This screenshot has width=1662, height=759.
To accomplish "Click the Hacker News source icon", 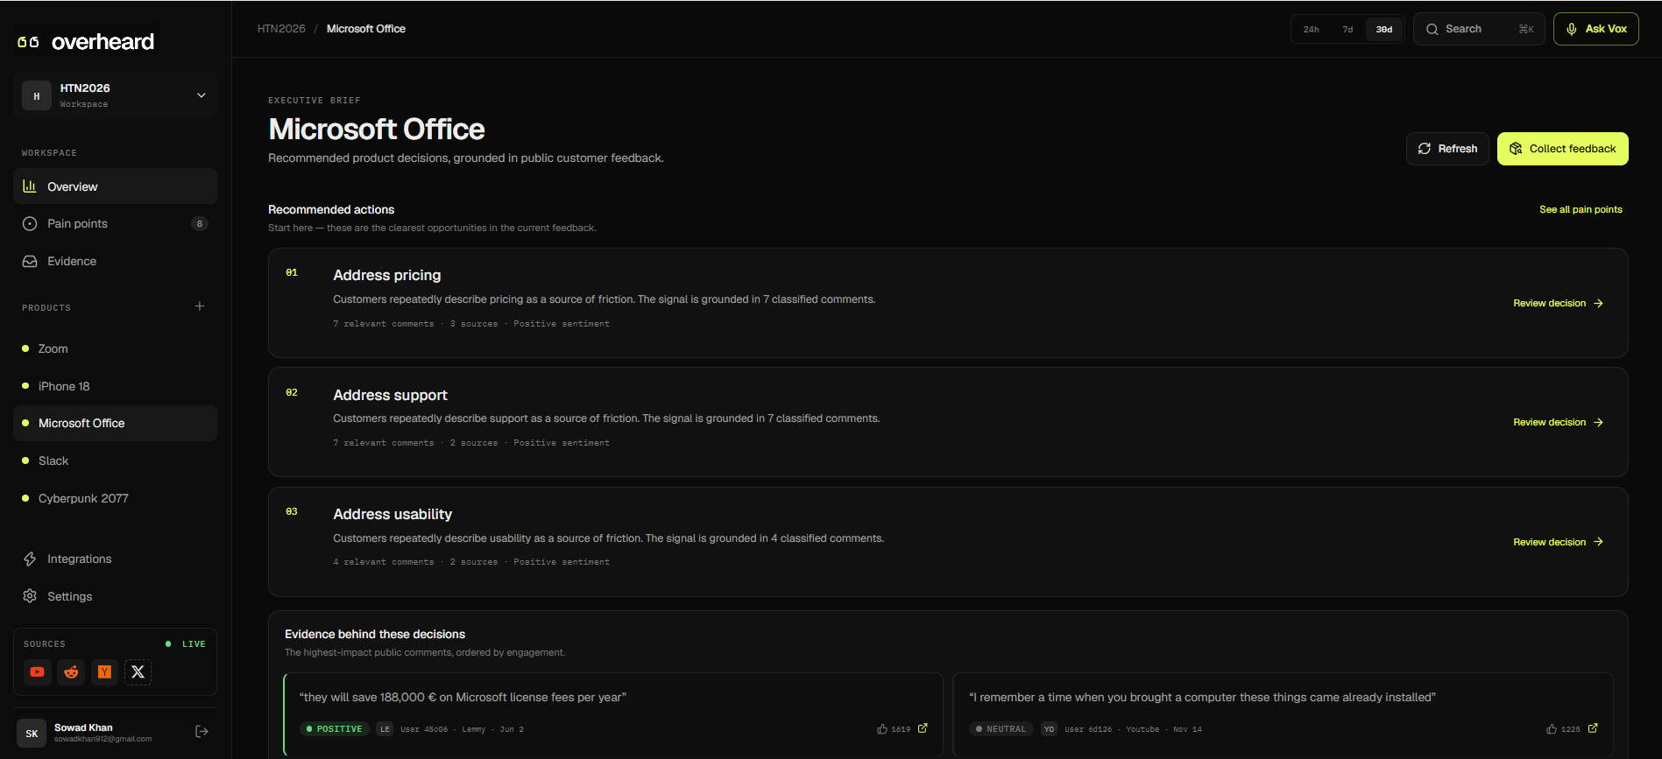I will click(104, 672).
